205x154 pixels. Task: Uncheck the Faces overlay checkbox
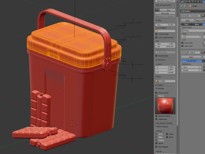(x=156, y=134)
